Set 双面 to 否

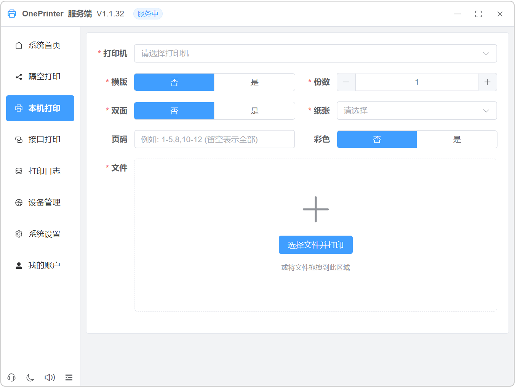[x=174, y=111]
